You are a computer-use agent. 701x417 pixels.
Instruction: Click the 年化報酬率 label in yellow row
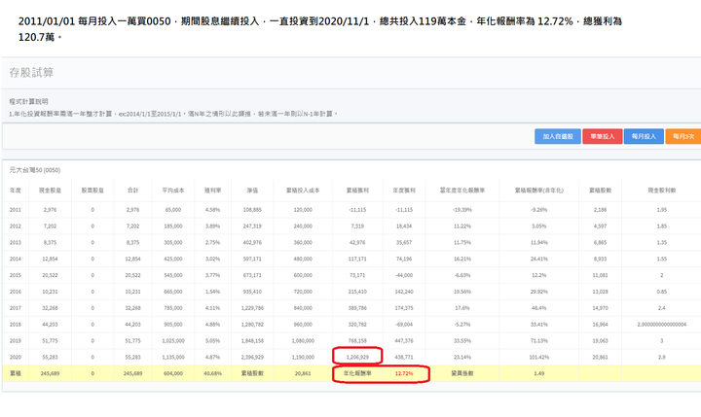pyautogui.click(x=357, y=373)
